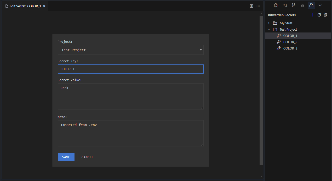
Task: Select the COLOR_3 secret in tree
Action: click(x=298, y=48)
